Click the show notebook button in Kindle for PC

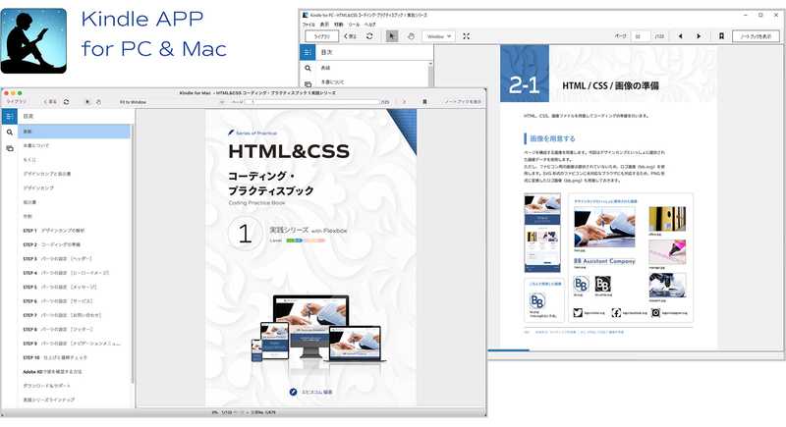(756, 36)
